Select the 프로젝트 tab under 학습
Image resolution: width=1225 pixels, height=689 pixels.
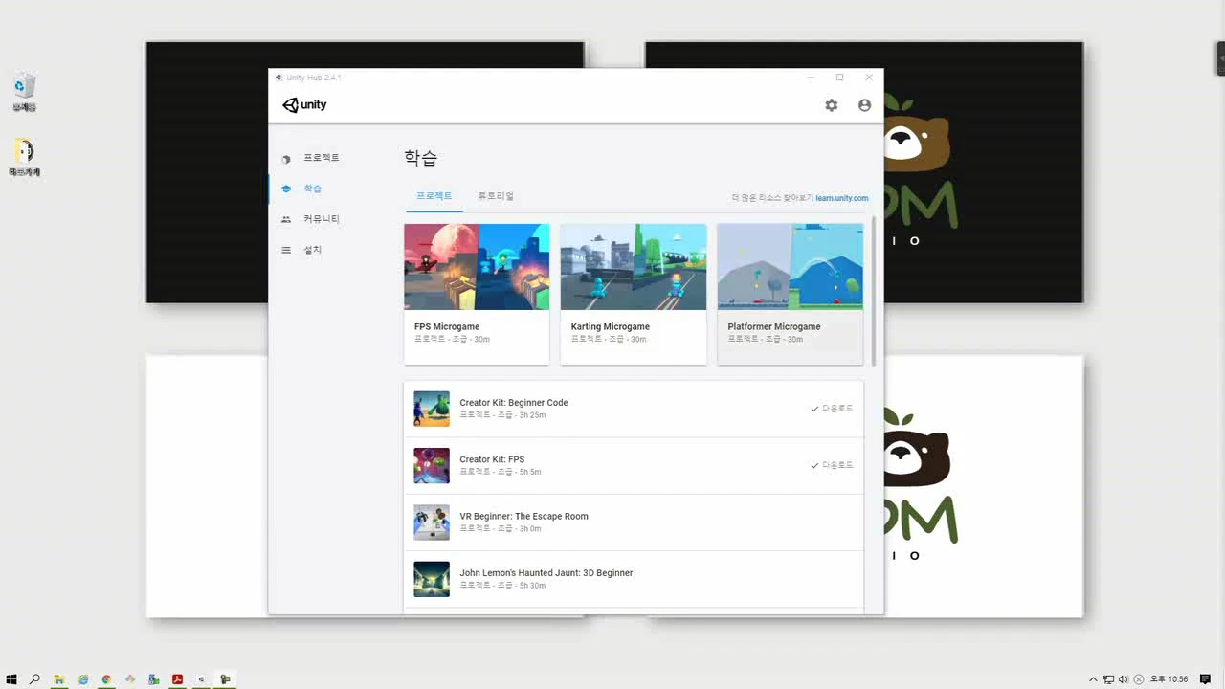[x=434, y=196]
